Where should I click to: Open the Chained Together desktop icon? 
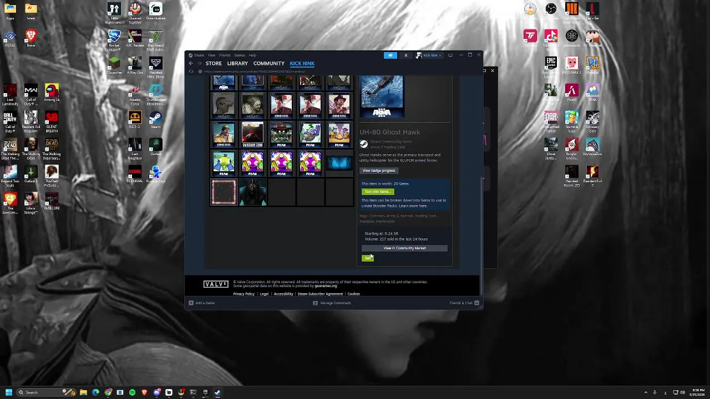click(x=135, y=14)
